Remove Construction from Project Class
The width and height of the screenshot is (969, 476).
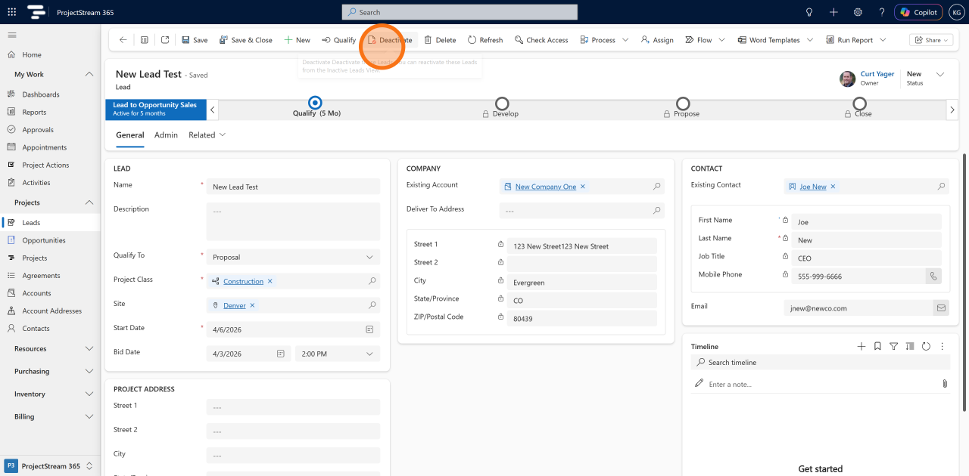[x=270, y=281]
